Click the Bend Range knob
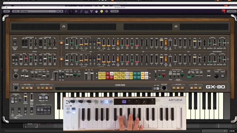237x133 pixels. point(164,88)
